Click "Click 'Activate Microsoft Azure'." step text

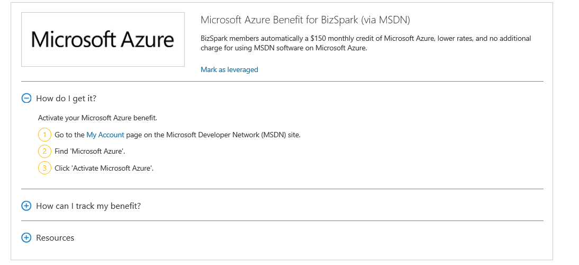[x=104, y=168]
